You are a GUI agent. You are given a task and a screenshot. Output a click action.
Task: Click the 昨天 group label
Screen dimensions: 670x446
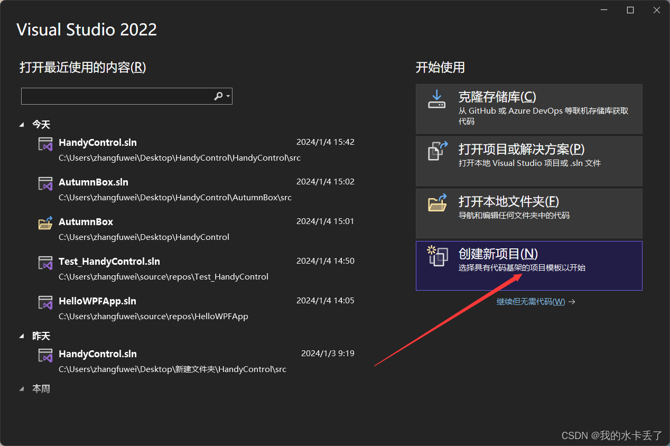point(41,336)
